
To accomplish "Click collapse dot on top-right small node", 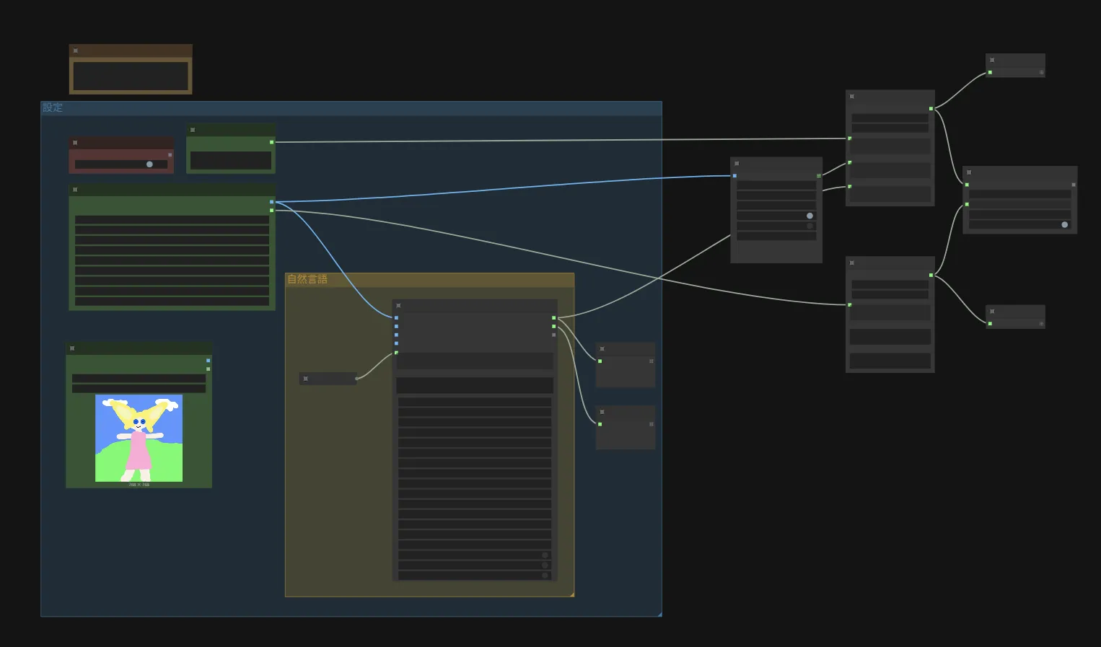I will pyautogui.click(x=992, y=60).
